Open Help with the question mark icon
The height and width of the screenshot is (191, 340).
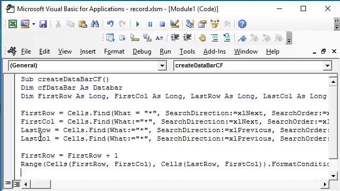(x=242, y=24)
